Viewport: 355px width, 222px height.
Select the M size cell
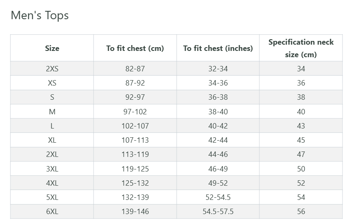point(52,112)
